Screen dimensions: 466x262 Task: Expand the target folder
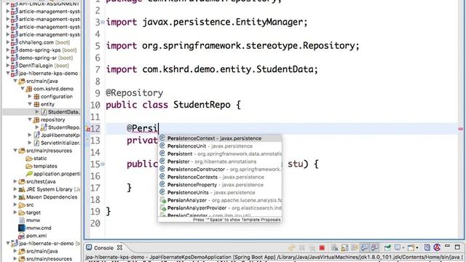click(15, 212)
